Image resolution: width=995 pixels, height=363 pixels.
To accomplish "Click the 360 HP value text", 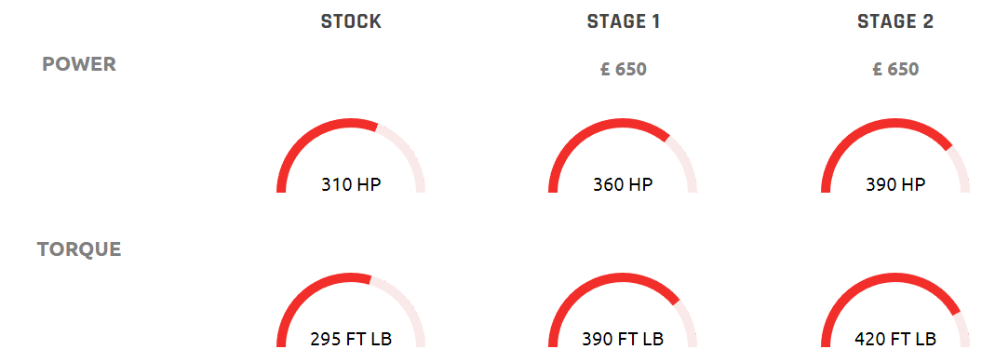I will [623, 184].
